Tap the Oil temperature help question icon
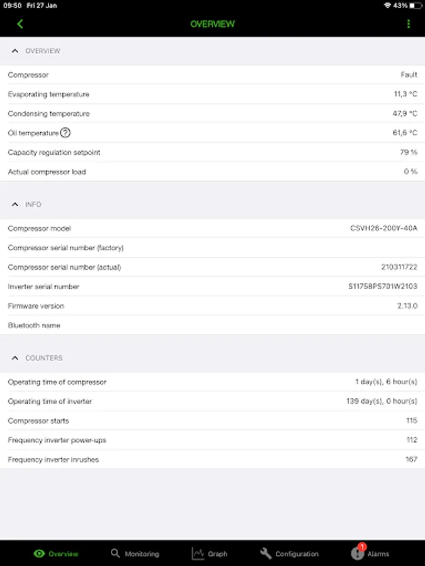 point(65,133)
